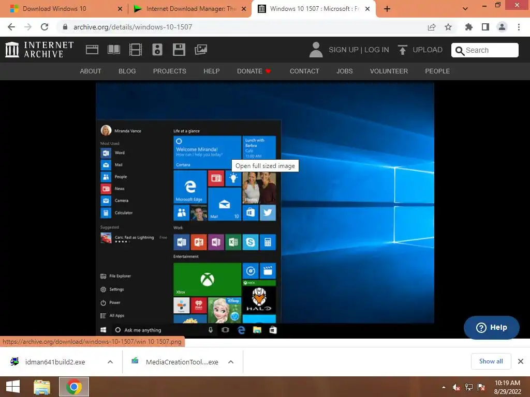The width and height of the screenshot is (530, 397).
Task: Go back with browser back arrow
Action: (x=11, y=27)
